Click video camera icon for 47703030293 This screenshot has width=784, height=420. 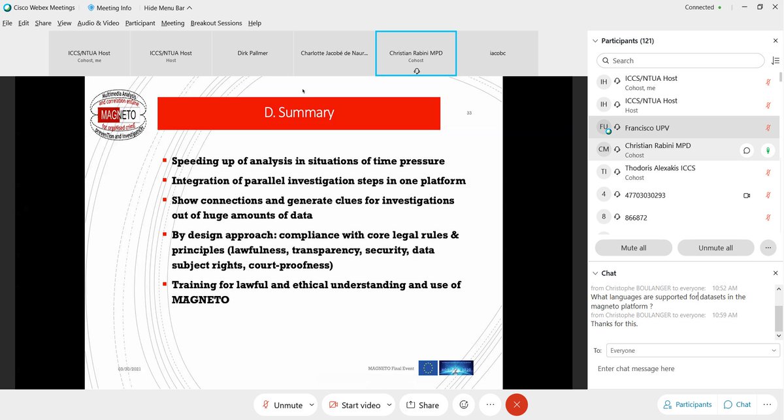(x=747, y=195)
